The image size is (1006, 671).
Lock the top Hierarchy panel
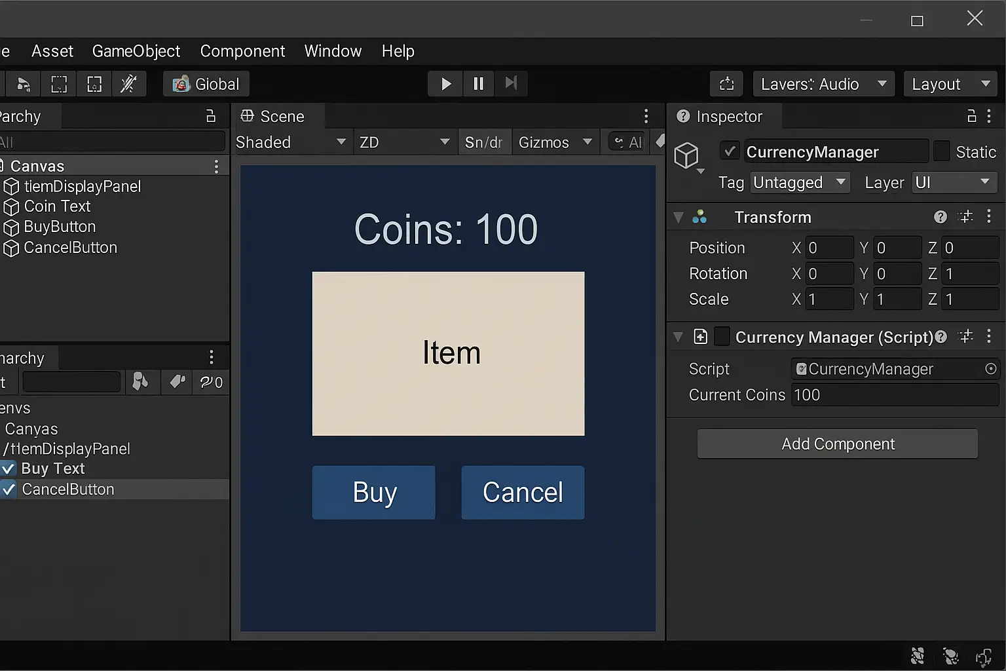(x=211, y=116)
